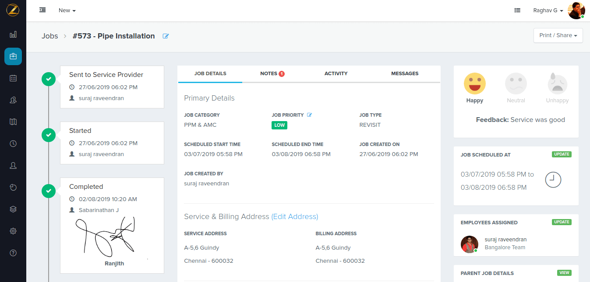Click the Edit Address link
590x282 pixels.
295,216
